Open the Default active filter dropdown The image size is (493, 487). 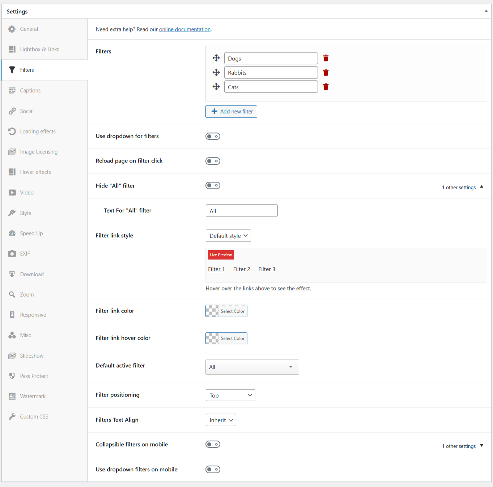pyautogui.click(x=252, y=367)
